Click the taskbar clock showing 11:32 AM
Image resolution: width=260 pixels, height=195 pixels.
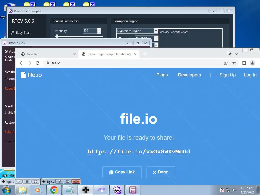247,190
